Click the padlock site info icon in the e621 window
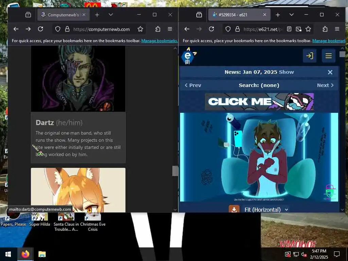 (x=238, y=29)
